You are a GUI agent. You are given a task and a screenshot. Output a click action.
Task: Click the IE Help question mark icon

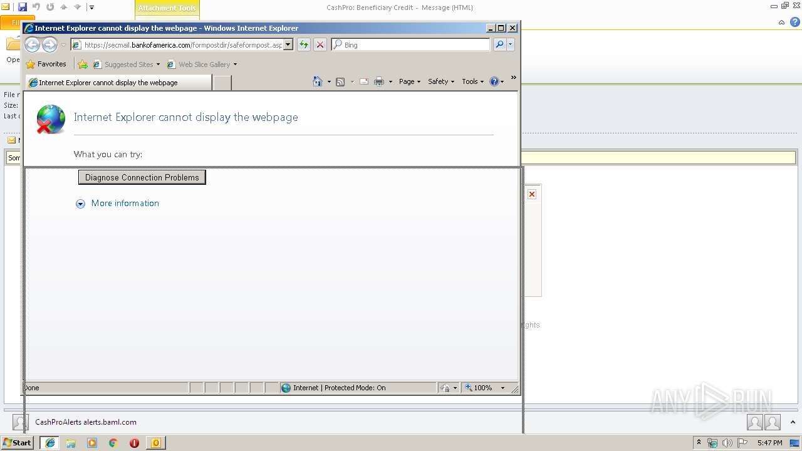494,81
